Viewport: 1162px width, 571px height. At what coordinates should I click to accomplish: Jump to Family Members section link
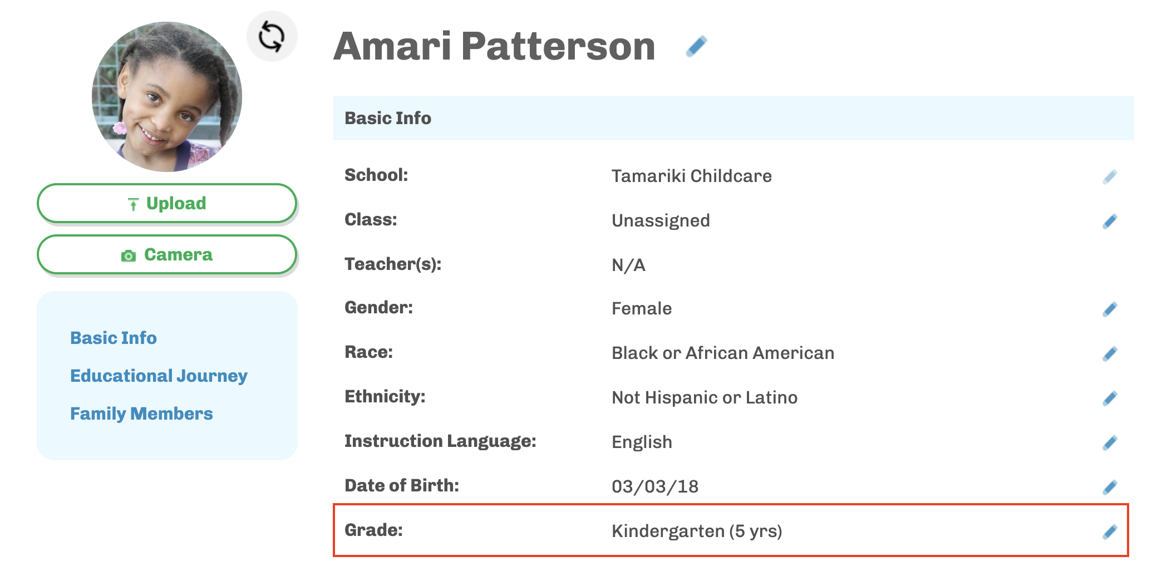141,414
